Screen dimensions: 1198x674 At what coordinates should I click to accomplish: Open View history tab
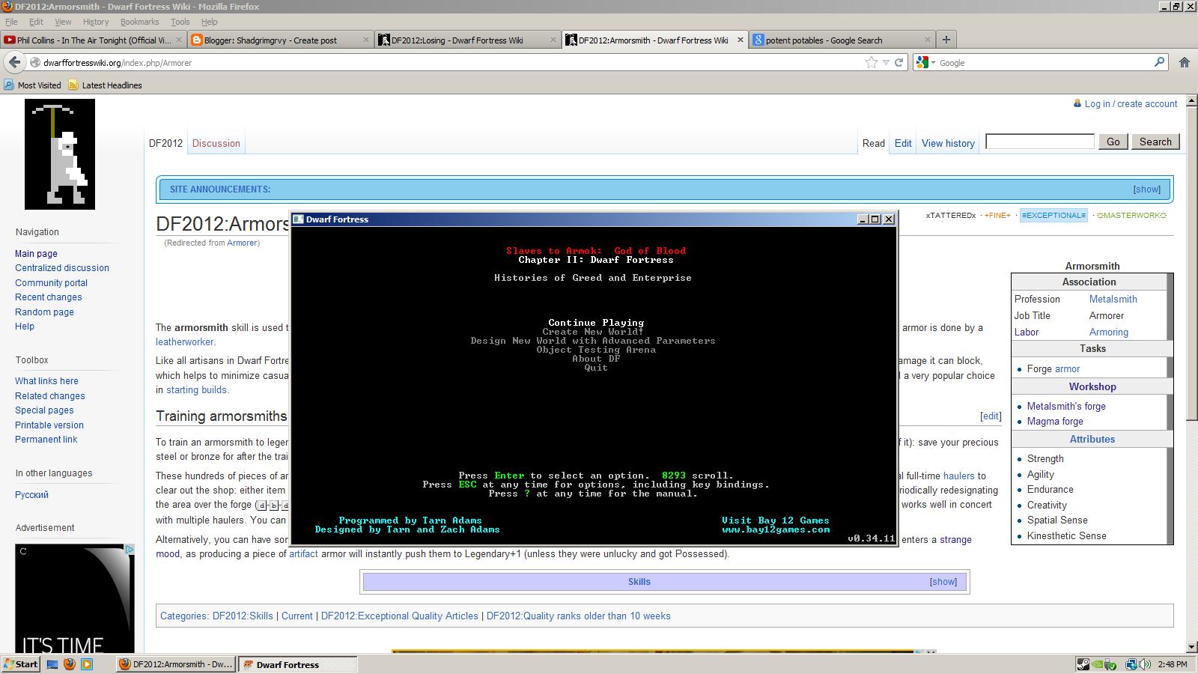(948, 143)
